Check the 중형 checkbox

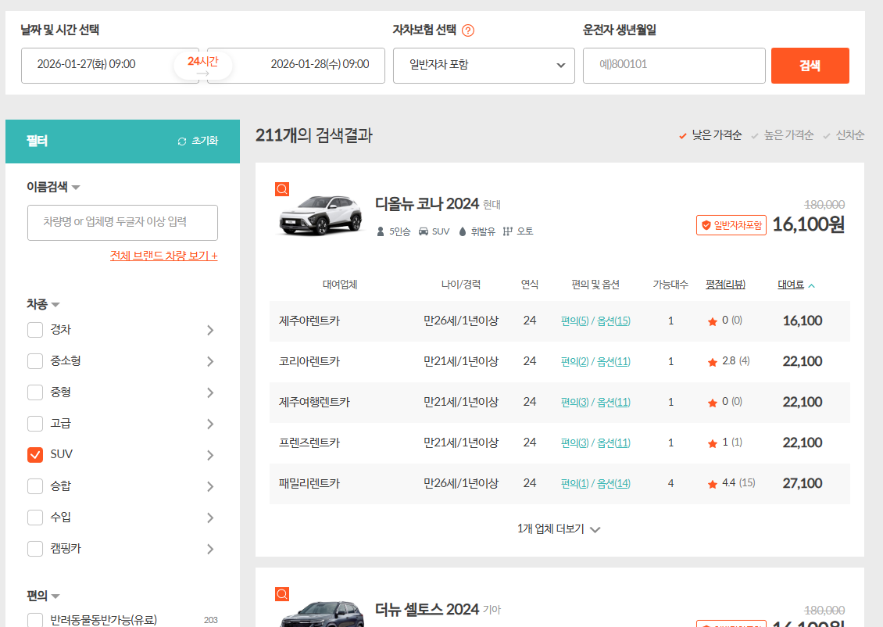[x=35, y=392]
